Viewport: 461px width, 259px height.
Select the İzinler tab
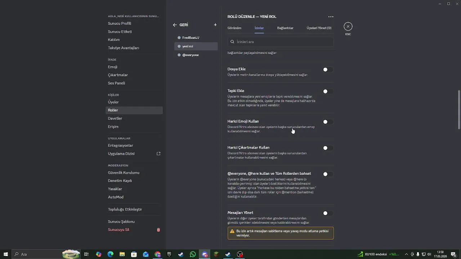coord(259,28)
